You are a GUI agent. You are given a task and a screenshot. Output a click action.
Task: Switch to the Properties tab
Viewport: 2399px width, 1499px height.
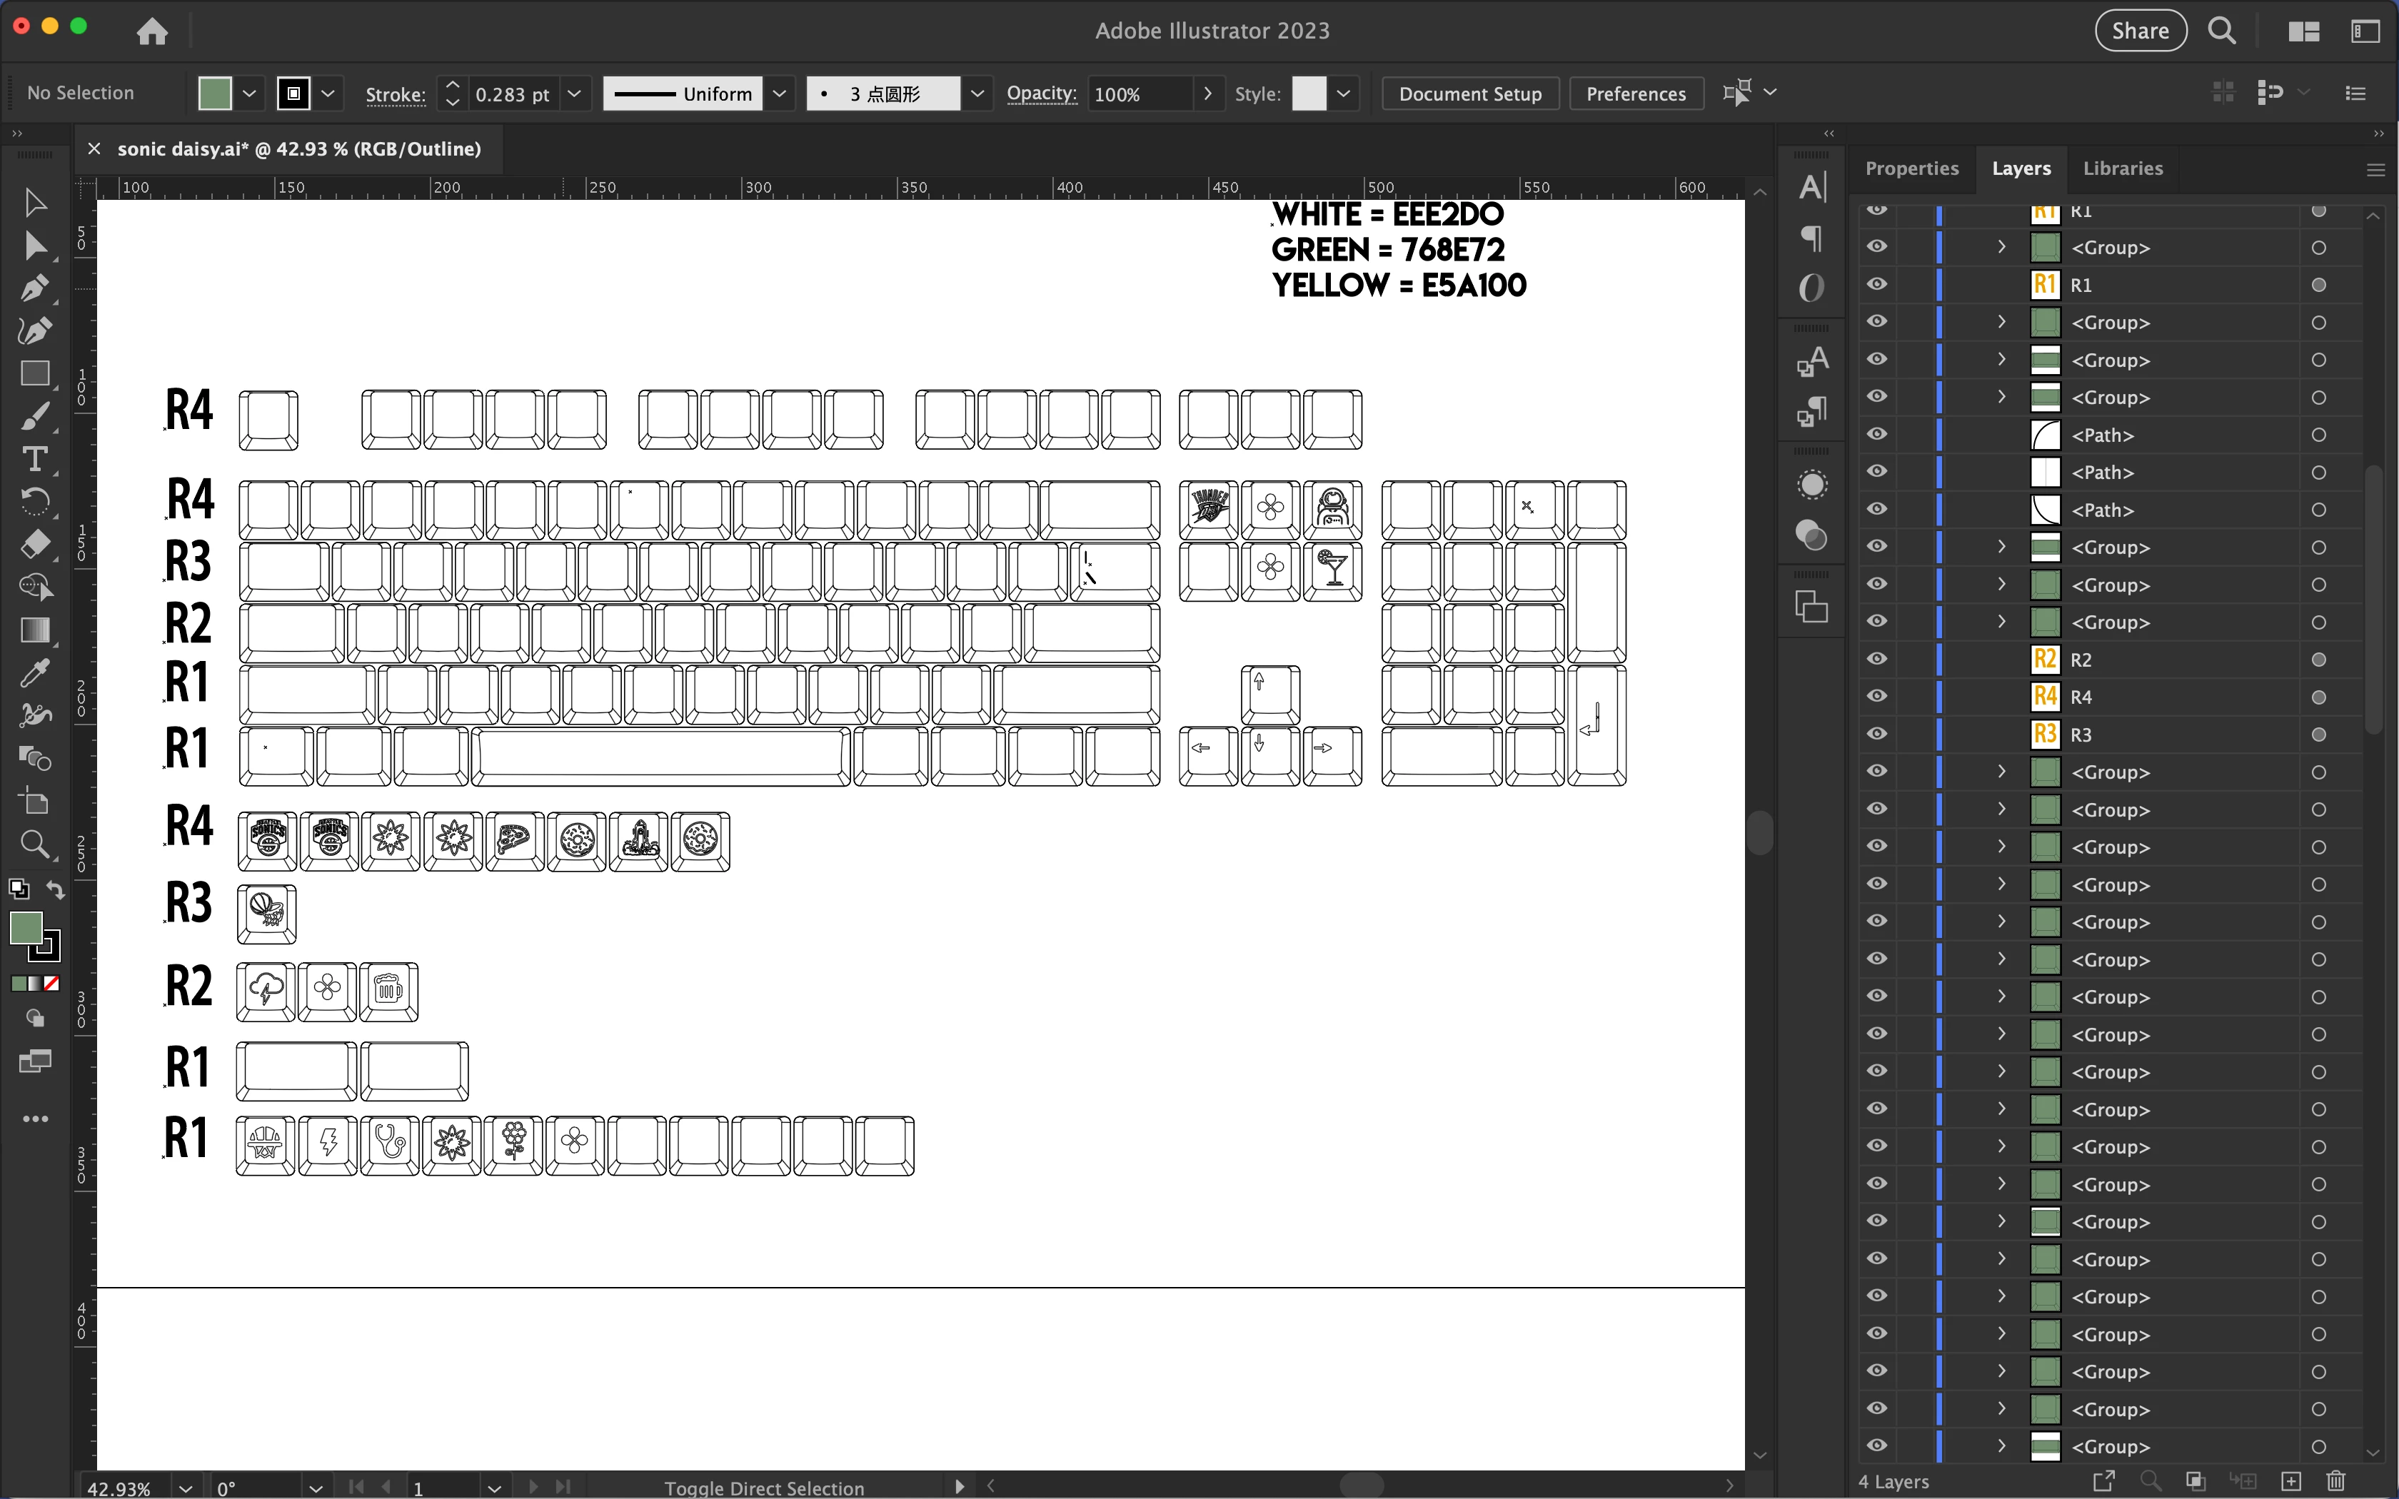tap(1911, 168)
